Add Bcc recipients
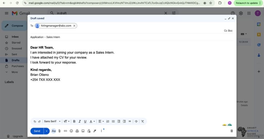Viewport: 264px width, 139px height. pyautogui.click(x=230, y=31)
